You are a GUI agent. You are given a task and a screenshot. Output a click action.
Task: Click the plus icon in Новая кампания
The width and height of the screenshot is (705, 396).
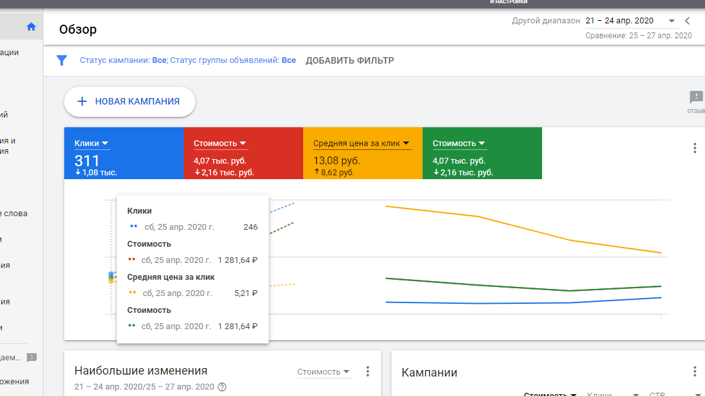(82, 101)
